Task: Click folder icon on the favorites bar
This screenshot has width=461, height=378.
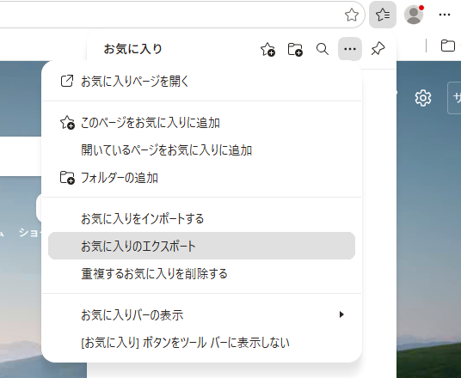Action: click(x=448, y=46)
